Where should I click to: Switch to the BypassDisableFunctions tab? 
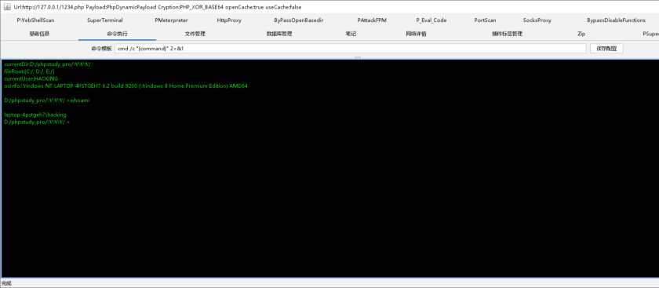[616, 20]
